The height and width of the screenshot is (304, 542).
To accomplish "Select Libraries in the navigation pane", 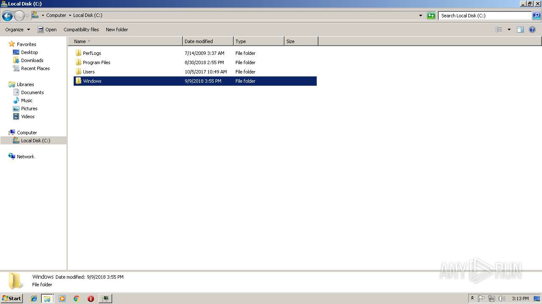I will pos(25,84).
